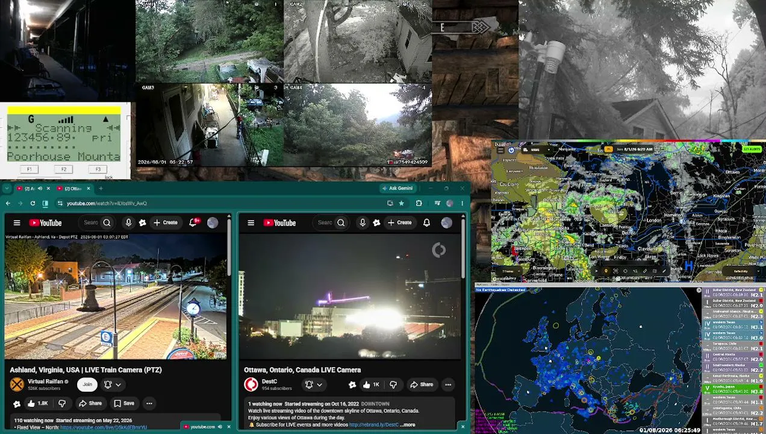This screenshot has height=434, width=766.
Task: Like the Ashland video showing 1.8K
Action: pos(37,403)
